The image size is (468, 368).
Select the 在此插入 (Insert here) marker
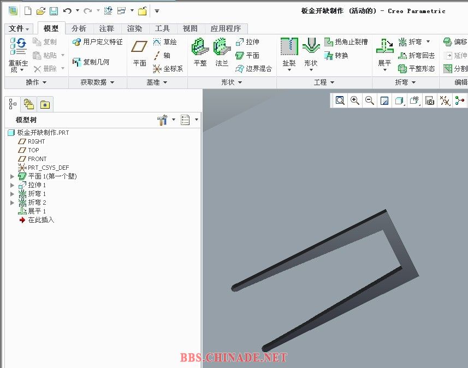tap(37, 220)
